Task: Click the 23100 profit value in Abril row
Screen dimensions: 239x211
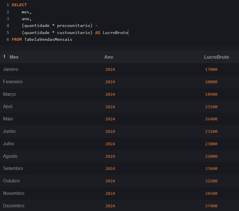Action: click(x=211, y=107)
